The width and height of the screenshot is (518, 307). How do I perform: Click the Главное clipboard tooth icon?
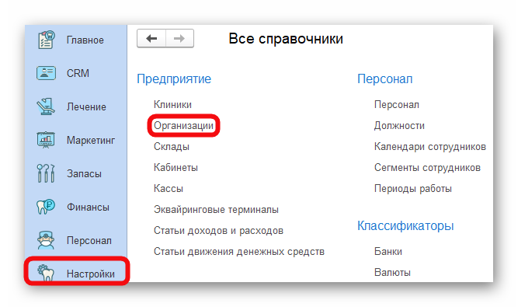click(46, 40)
